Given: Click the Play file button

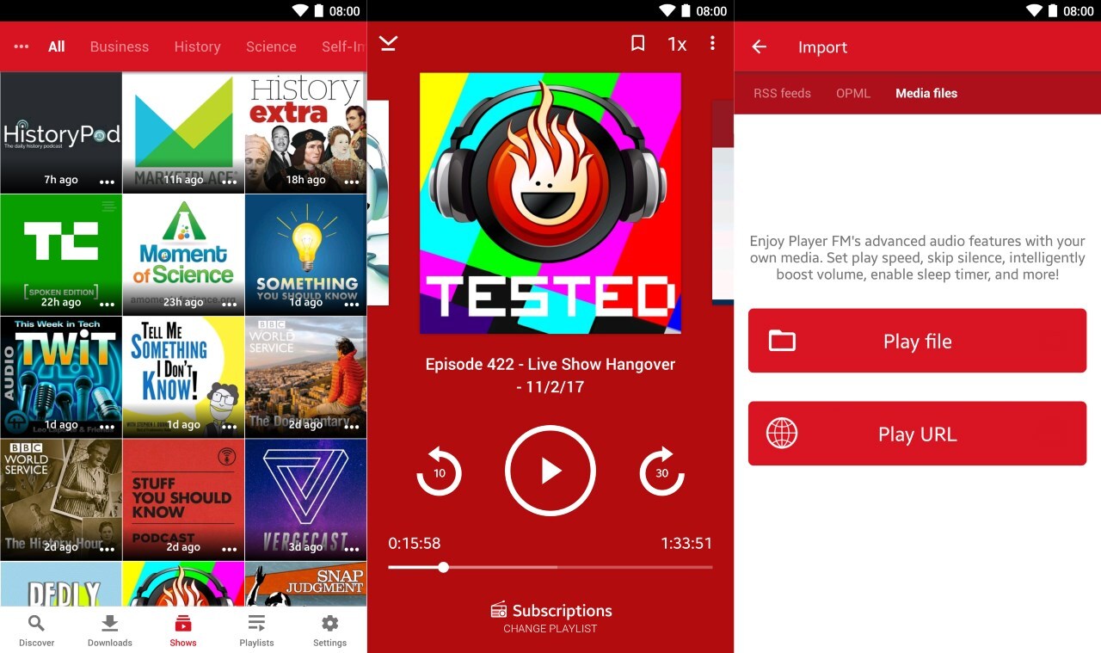Looking at the screenshot, I should tap(917, 342).
